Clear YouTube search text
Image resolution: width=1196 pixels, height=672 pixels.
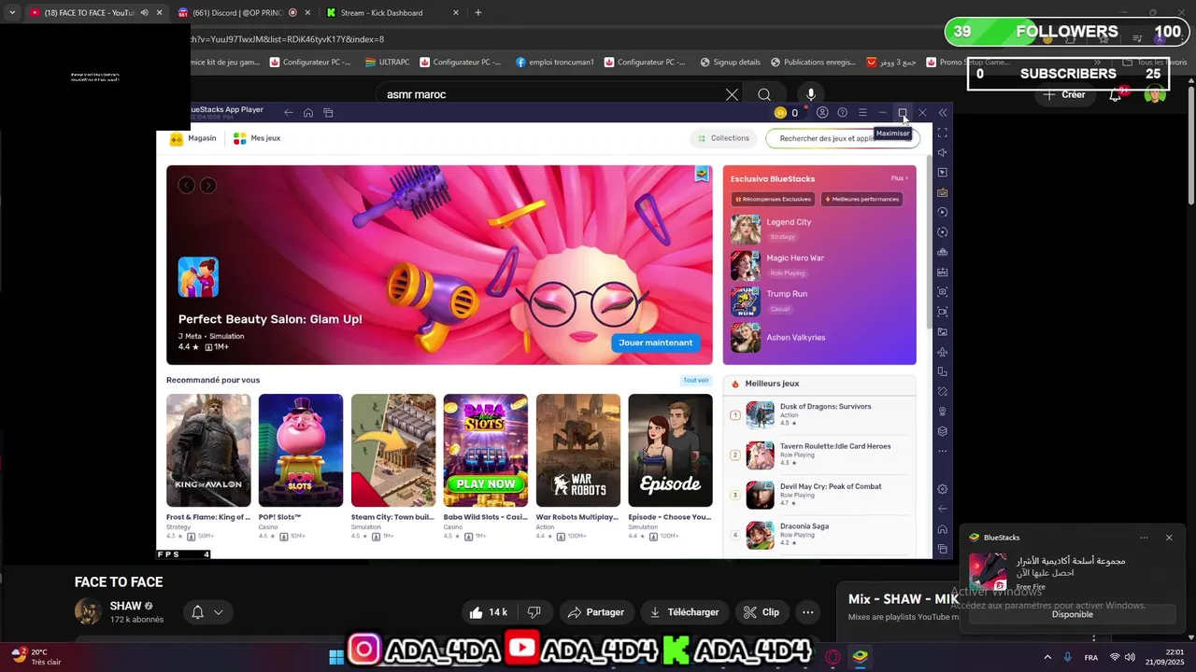pyautogui.click(x=732, y=94)
